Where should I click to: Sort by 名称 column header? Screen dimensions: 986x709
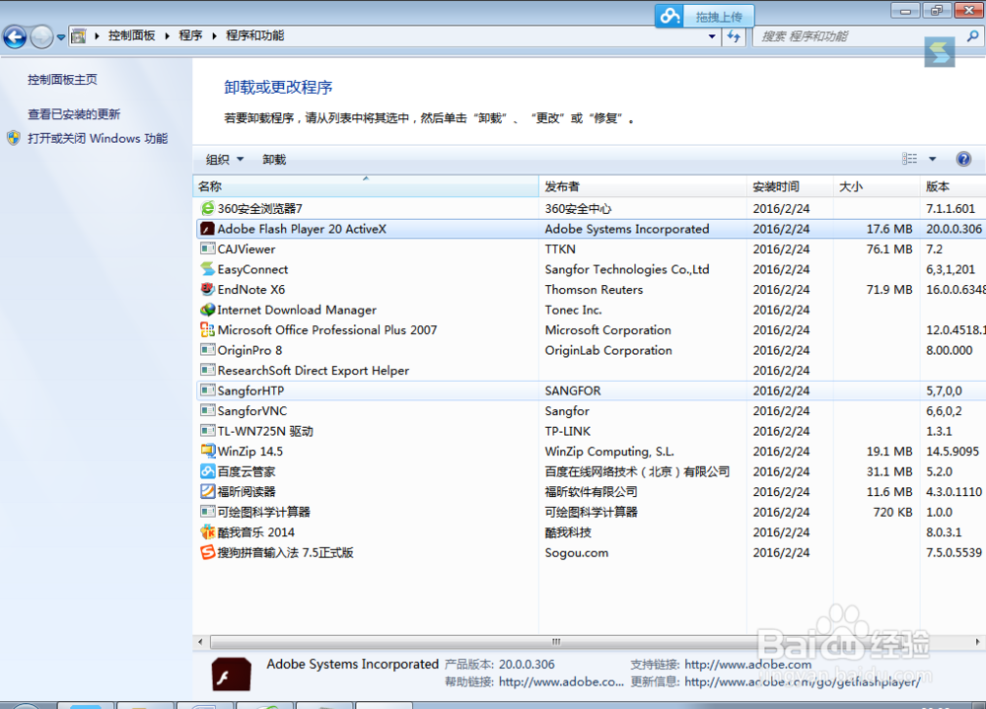pyautogui.click(x=366, y=186)
